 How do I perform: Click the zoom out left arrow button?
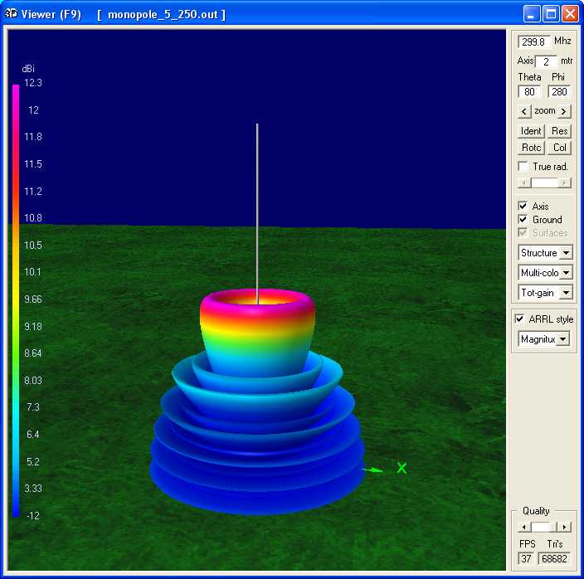(x=524, y=111)
